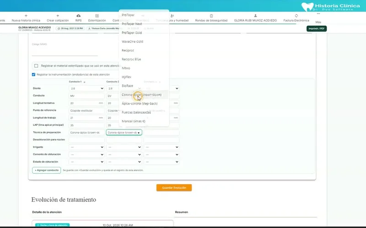Click the user icon above GLORIA RUBI MUÑOZ ACEVEDO

(x=255, y=16)
